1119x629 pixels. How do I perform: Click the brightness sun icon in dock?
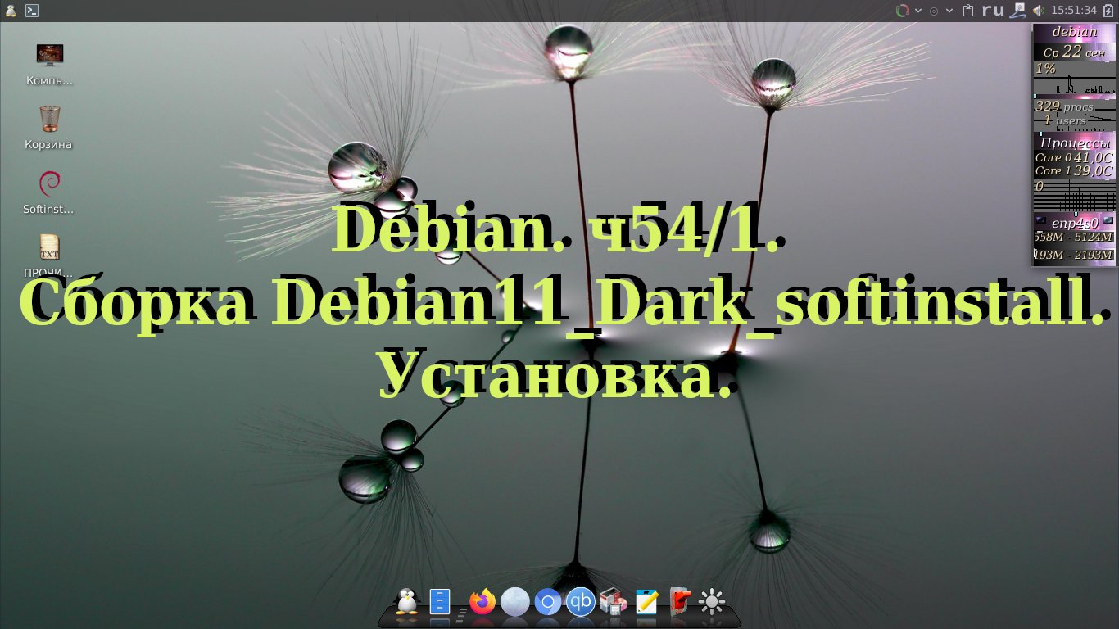click(x=712, y=603)
